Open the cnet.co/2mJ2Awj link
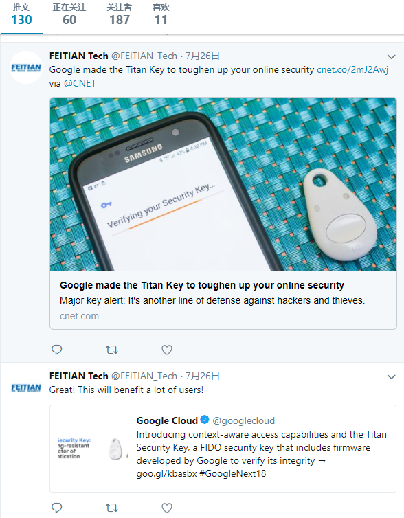Image resolution: width=404 pixels, height=518 pixels. [352, 69]
